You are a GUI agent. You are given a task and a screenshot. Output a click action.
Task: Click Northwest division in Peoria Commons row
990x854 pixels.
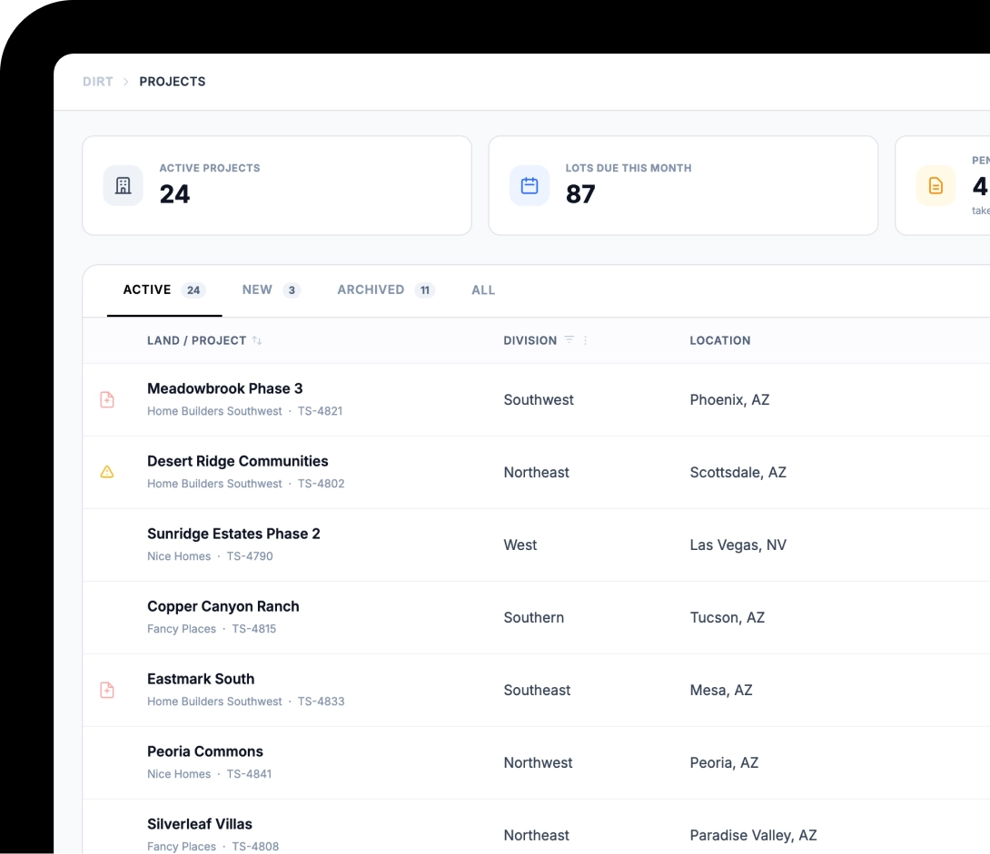pyautogui.click(x=538, y=762)
